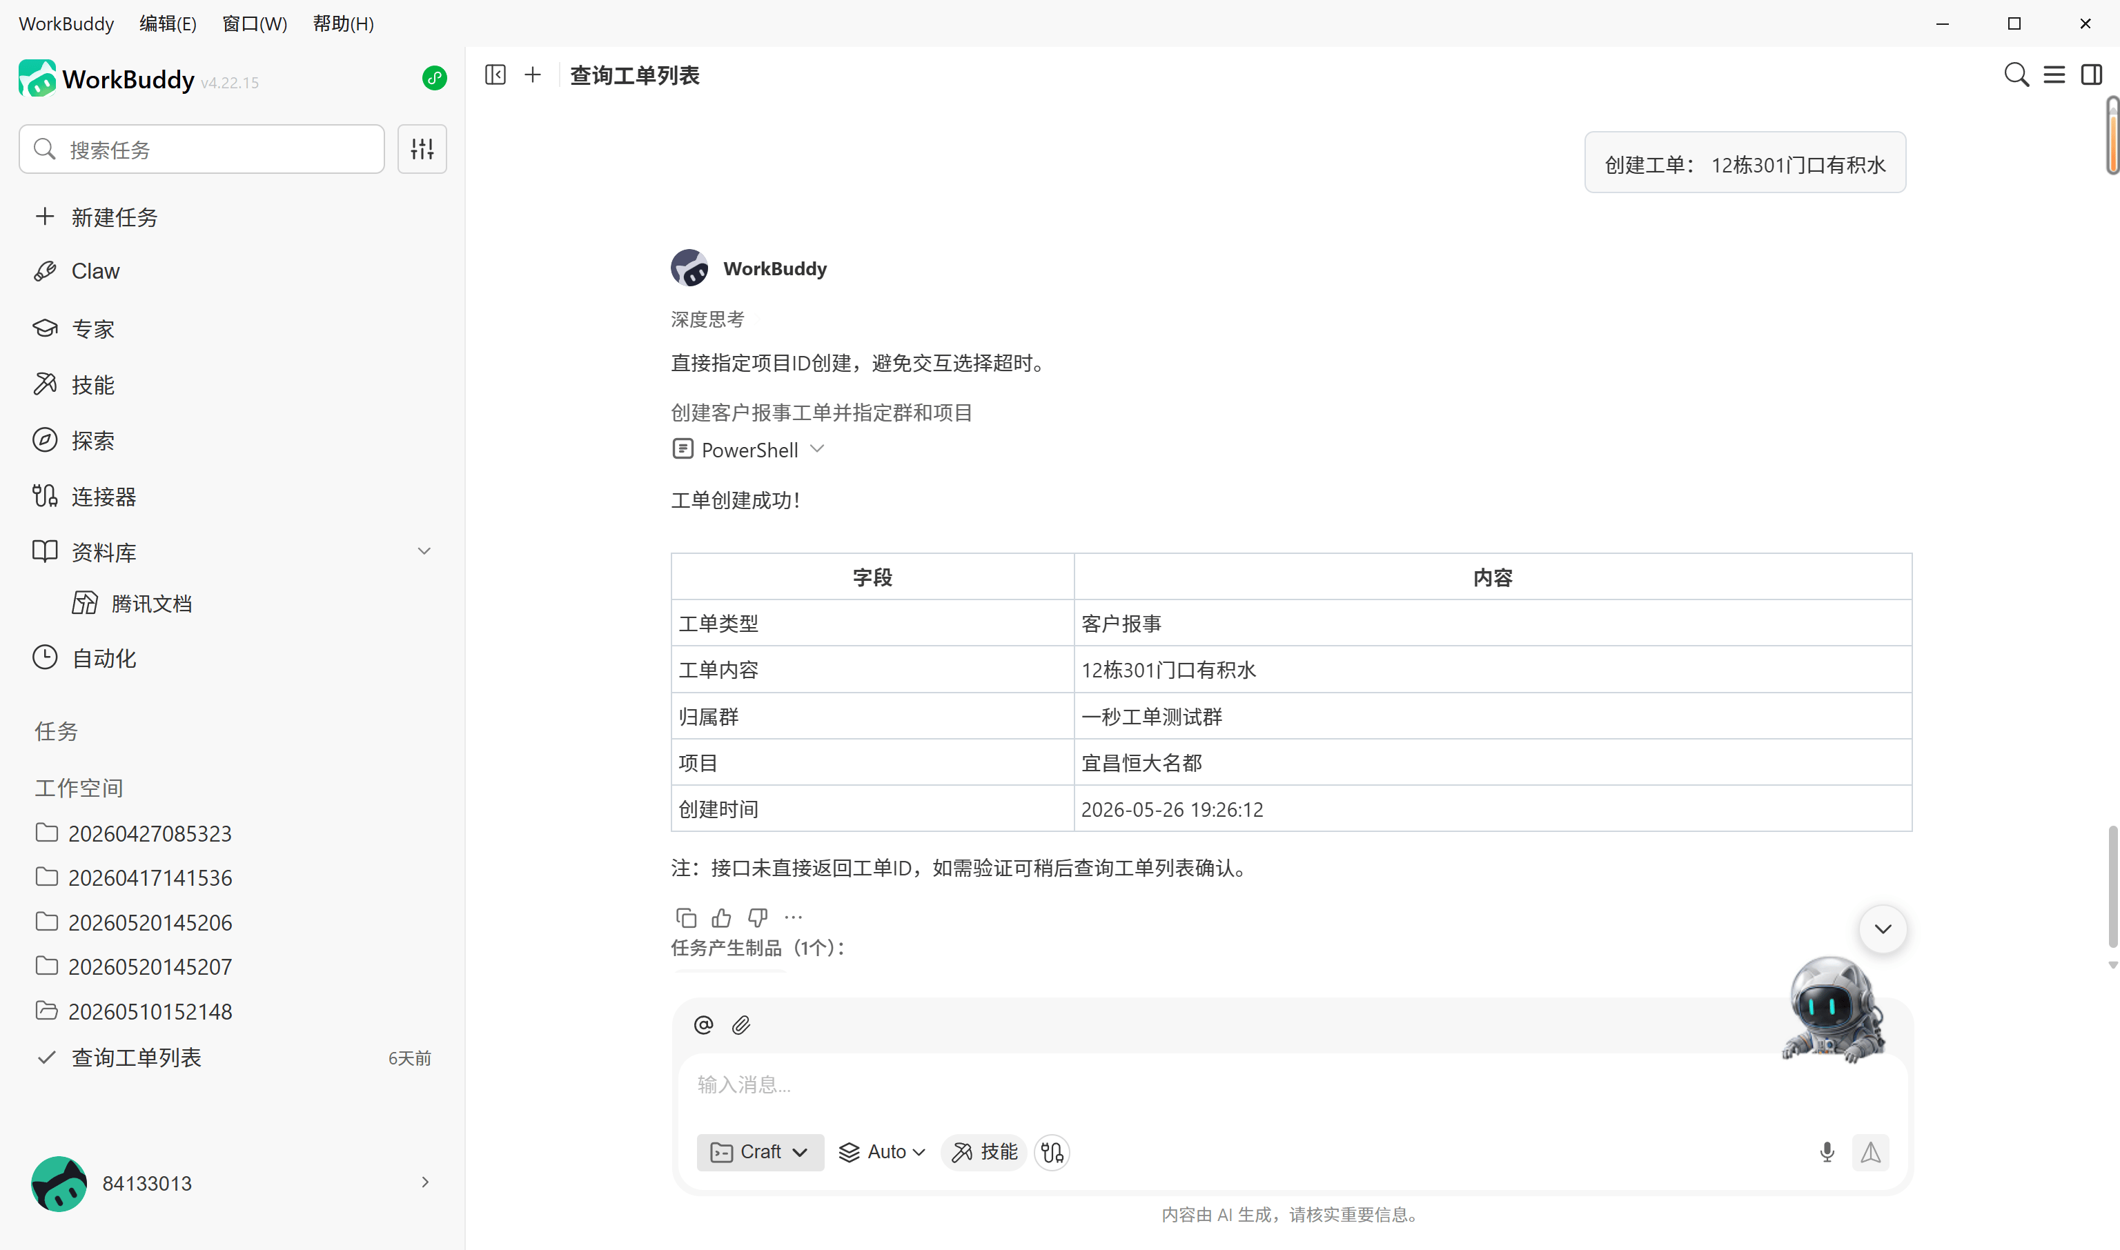This screenshot has width=2120, height=1250.
Task: Open more actions ellipsis under reply
Action: coord(793,917)
